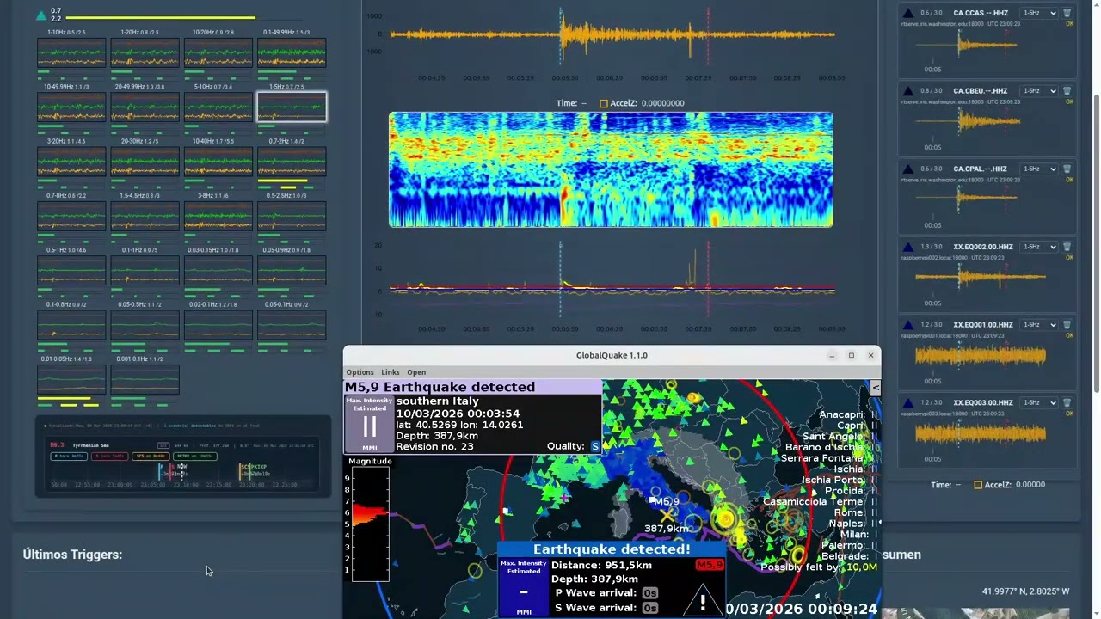This screenshot has width=1101, height=619.
Task: Remove station CA.CBEU.--.HHZ using the trash icon
Action: coord(1067,91)
